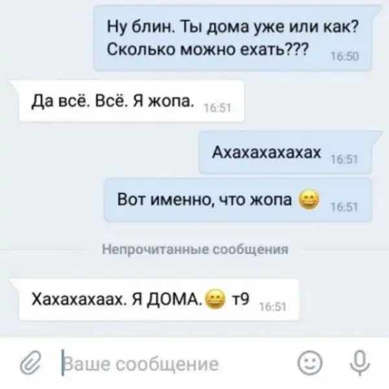Click the grinning emoji next to 'т9'
Viewport: 389px width, 389px height.
pos(215,300)
